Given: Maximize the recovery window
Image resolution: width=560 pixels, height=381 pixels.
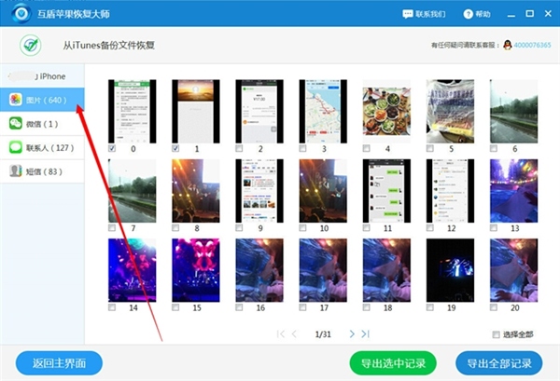Looking at the screenshot, I should pyautogui.click(x=529, y=14).
